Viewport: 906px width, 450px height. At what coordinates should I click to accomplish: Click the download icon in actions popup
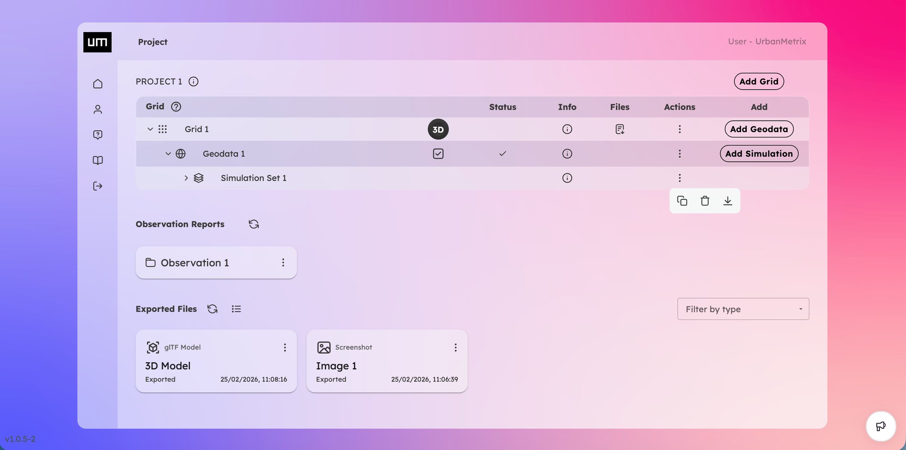pyautogui.click(x=728, y=201)
